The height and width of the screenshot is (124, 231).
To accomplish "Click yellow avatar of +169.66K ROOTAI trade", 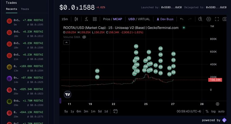I will (x=9, y=67).
